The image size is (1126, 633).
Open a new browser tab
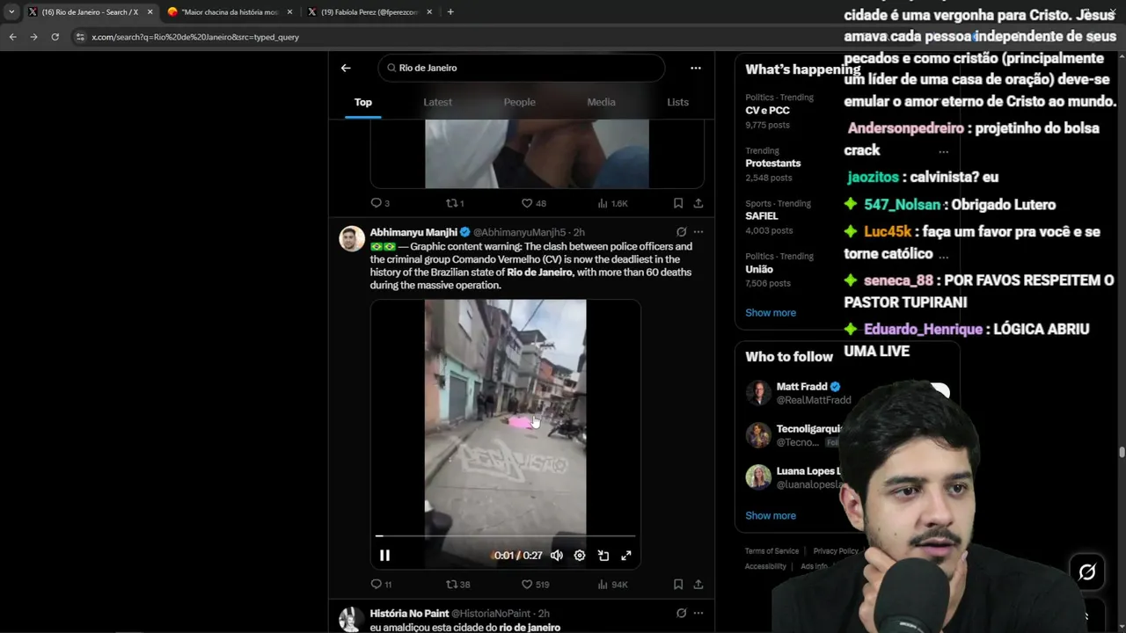450,12
